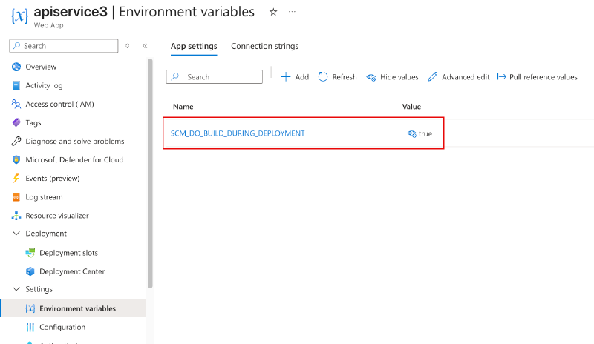Image resolution: width=594 pixels, height=344 pixels.
Task: Open Log stream
Action: (x=44, y=197)
